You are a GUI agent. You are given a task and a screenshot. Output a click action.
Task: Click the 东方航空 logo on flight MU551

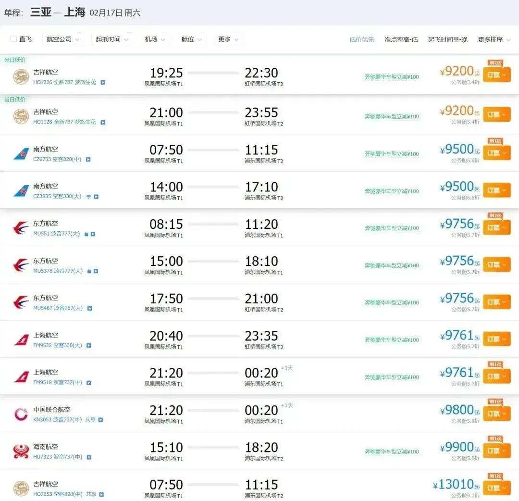point(21,228)
